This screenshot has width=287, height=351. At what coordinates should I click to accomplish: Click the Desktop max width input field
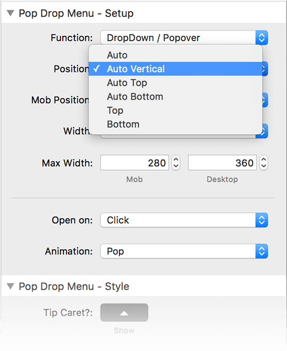222,163
